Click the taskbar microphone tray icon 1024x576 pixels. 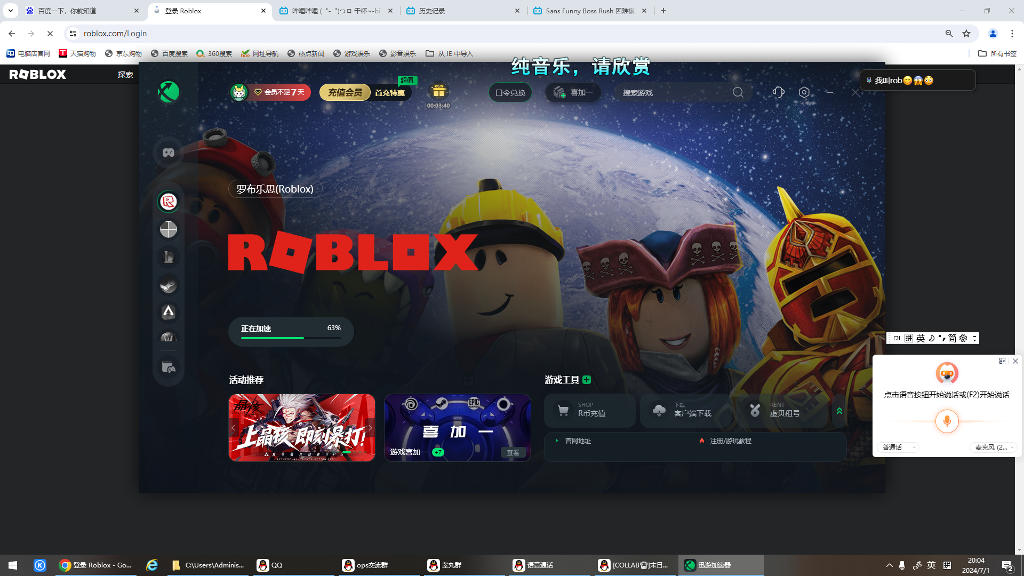[902, 565]
